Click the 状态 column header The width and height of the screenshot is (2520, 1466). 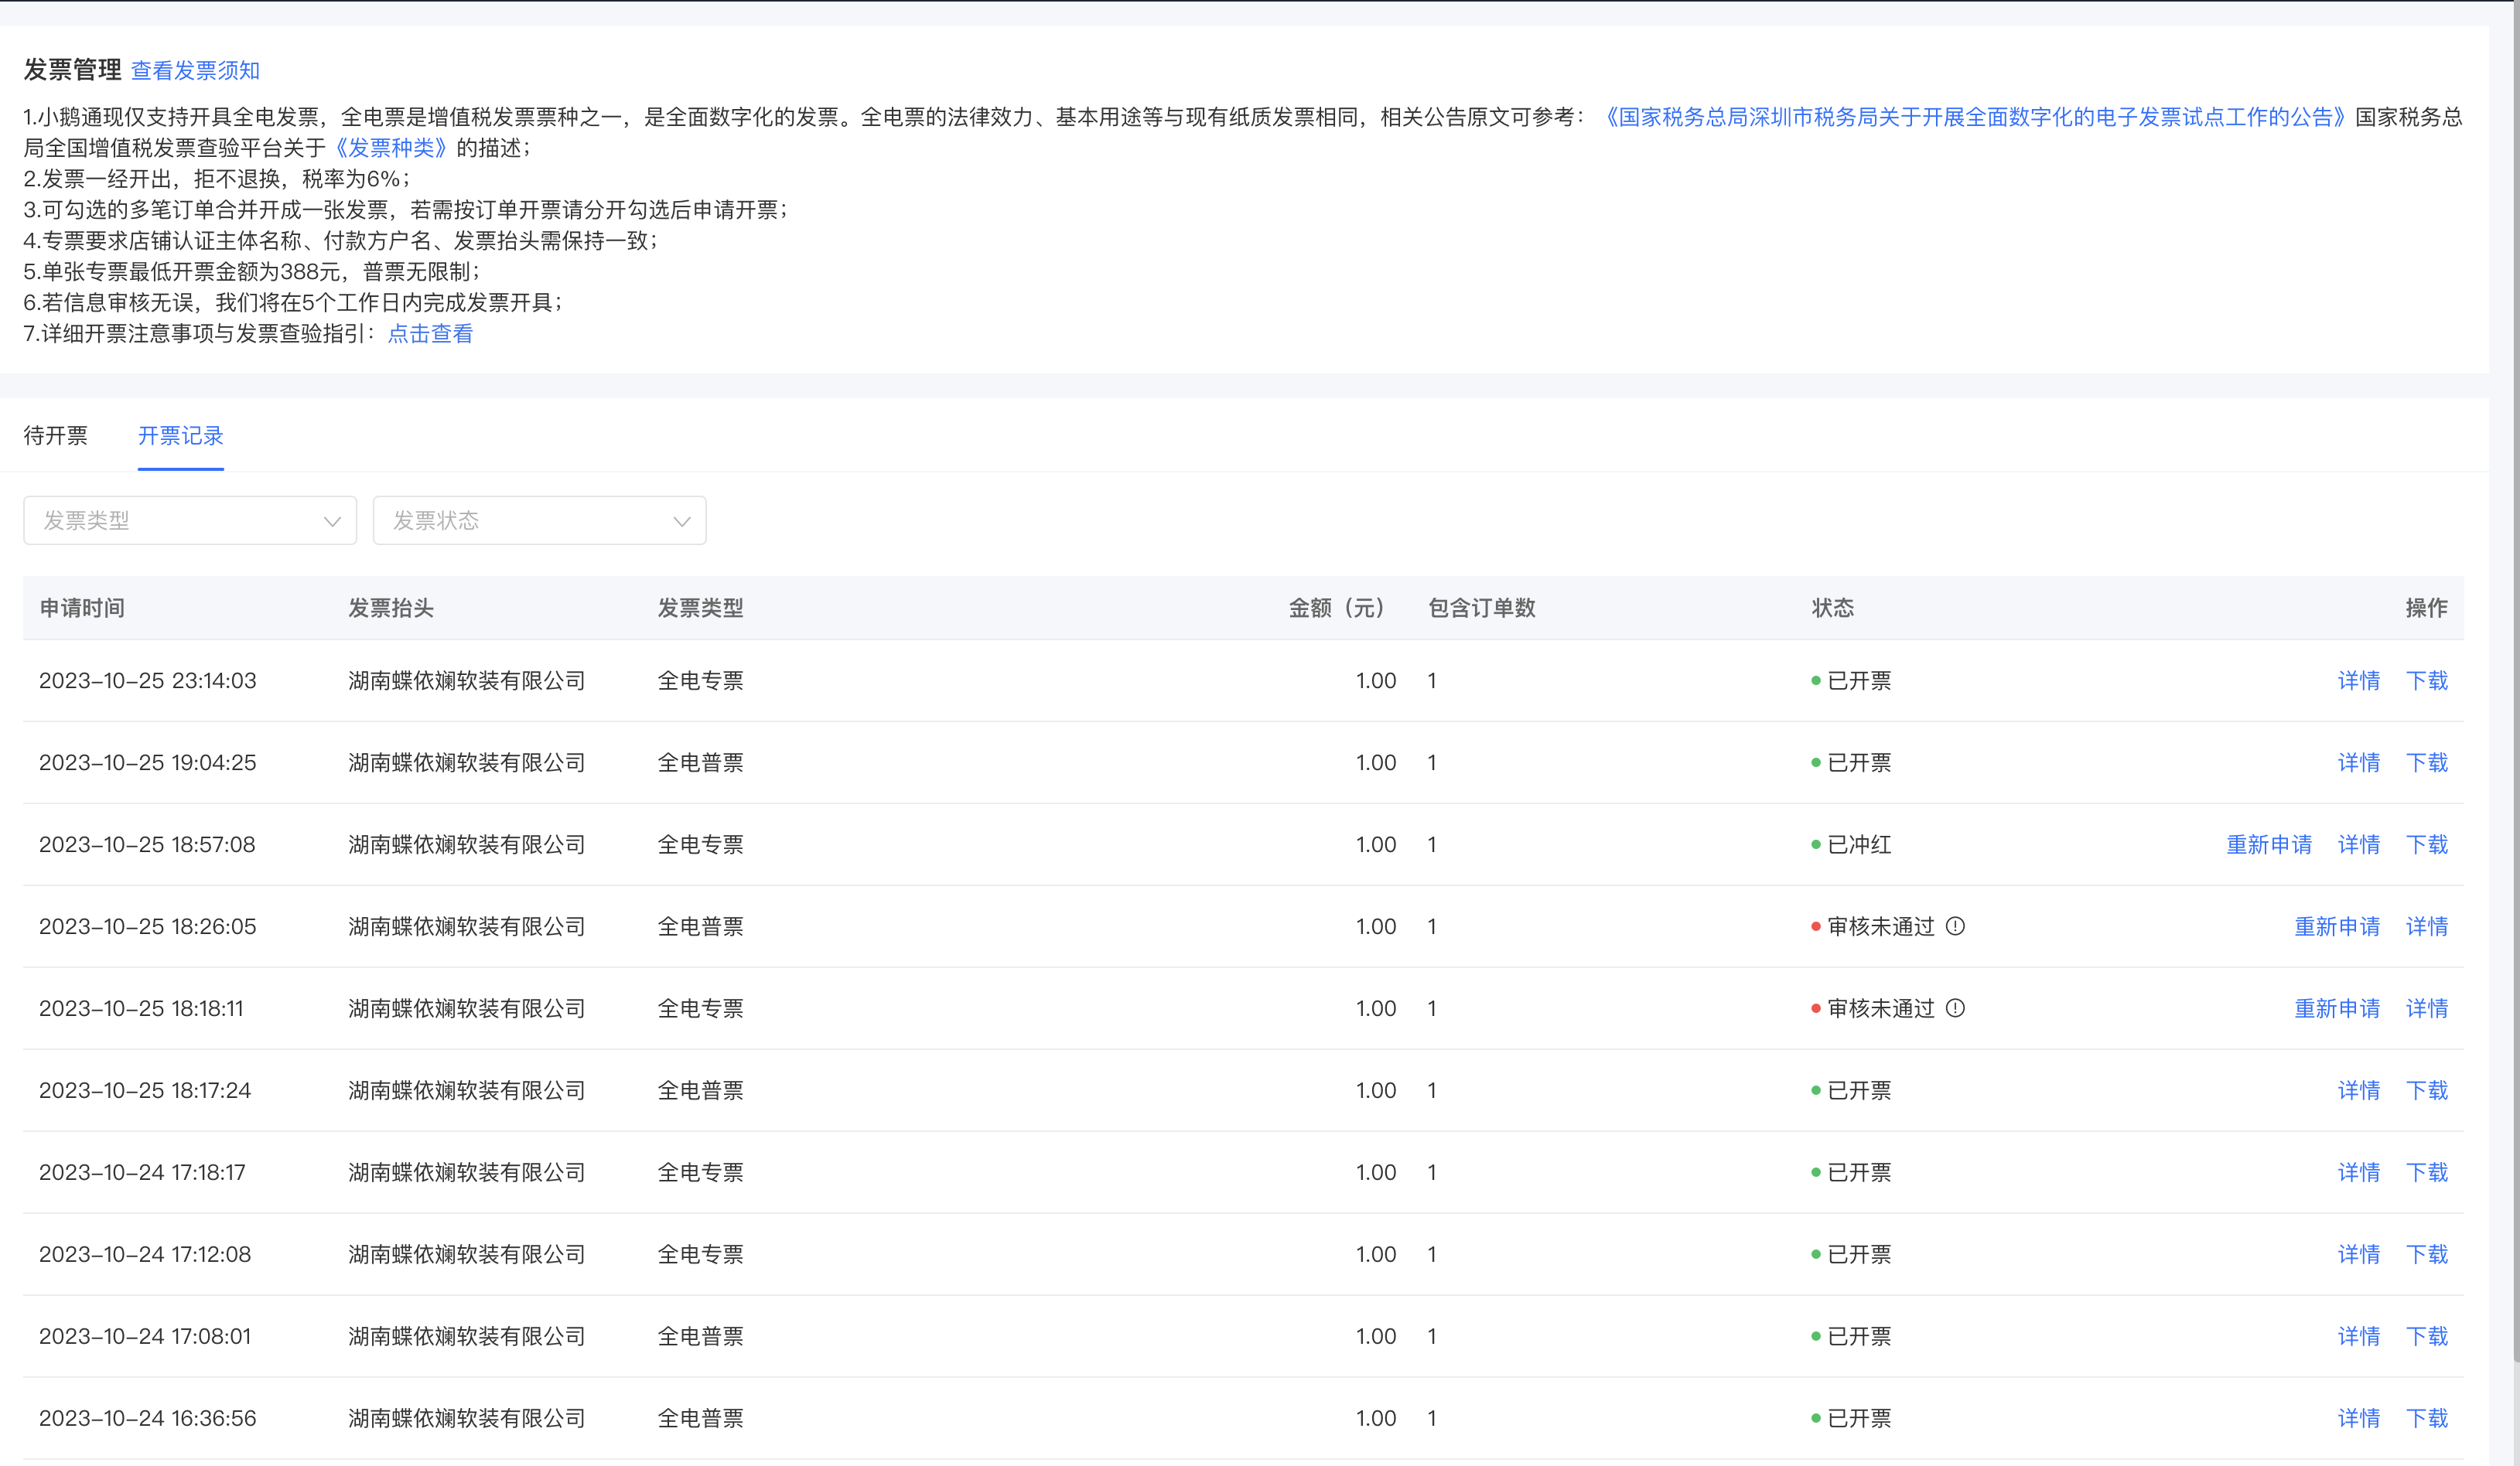tap(1833, 608)
